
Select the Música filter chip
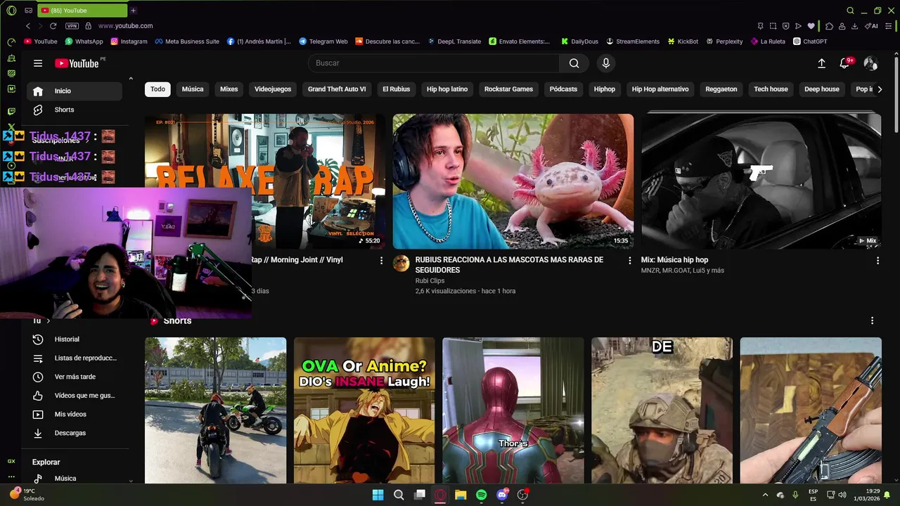click(x=193, y=89)
